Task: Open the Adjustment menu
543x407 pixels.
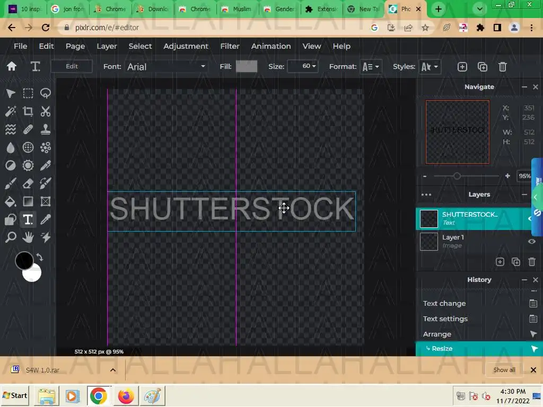Action: 186,46
